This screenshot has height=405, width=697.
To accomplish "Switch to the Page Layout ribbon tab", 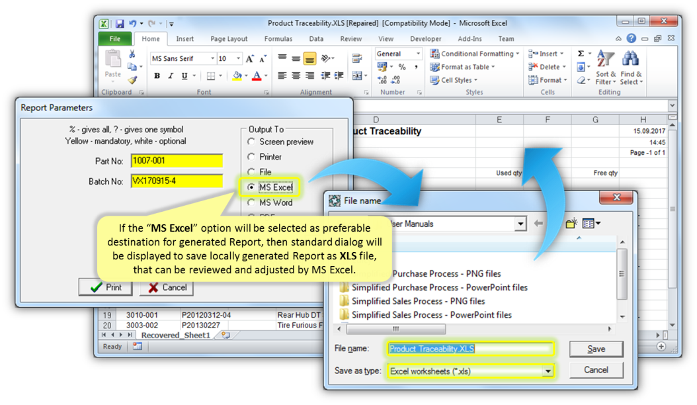I will point(229,39).
